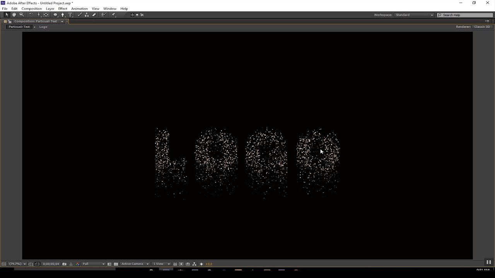495x278 pixels.
Task: Toggle Fast Previews option
Action: pos(181,264)
